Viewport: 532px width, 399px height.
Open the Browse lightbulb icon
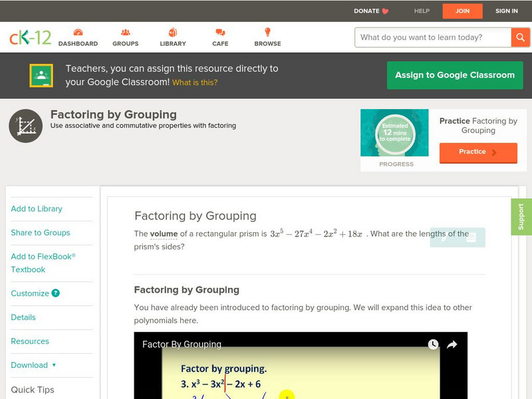(267, 33)
